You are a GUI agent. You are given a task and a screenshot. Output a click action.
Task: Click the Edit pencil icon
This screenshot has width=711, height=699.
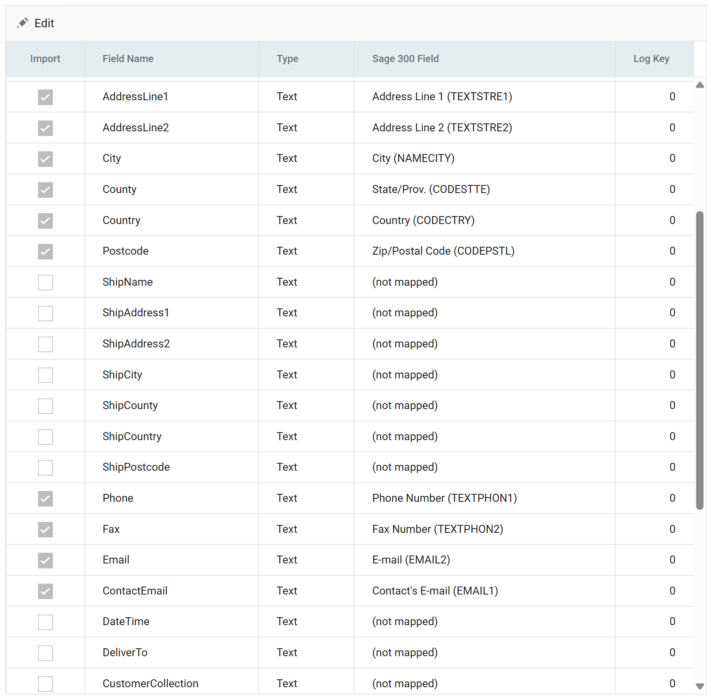coord(23,23)
